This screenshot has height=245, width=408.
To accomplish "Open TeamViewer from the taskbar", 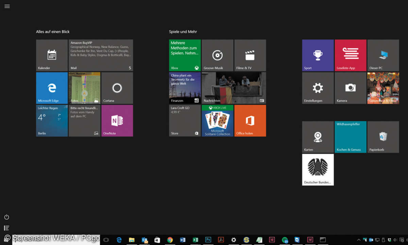I will [x=297, y=240].
